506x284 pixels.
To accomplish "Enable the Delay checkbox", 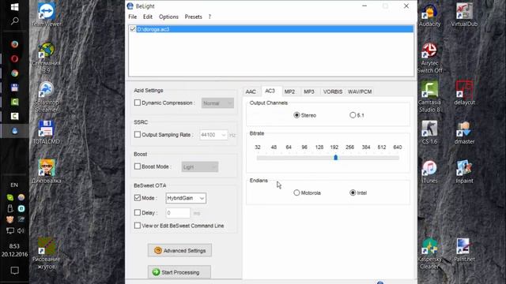I will [138, 212].
